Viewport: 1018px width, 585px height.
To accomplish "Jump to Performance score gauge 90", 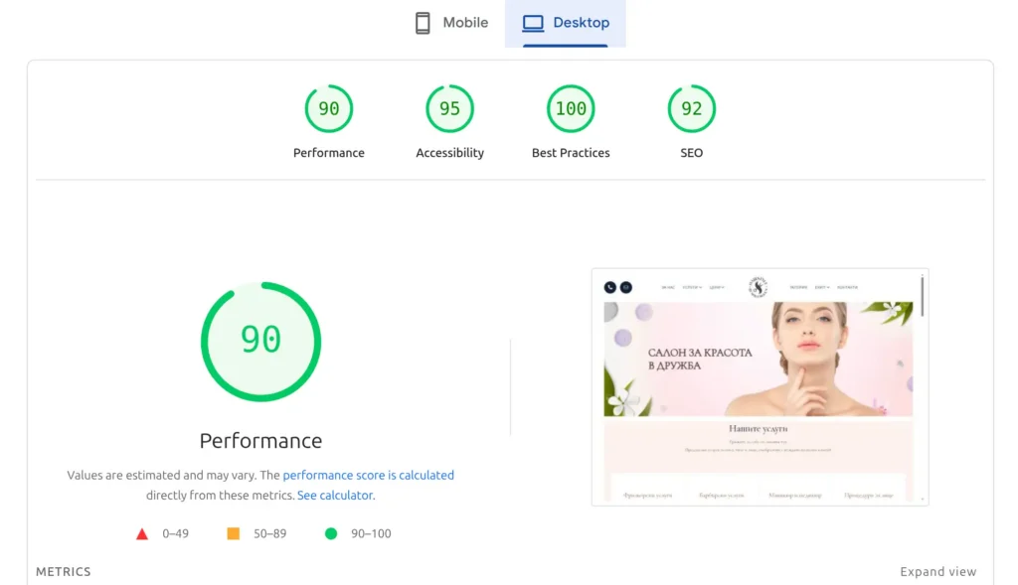I will click(328, 108).
